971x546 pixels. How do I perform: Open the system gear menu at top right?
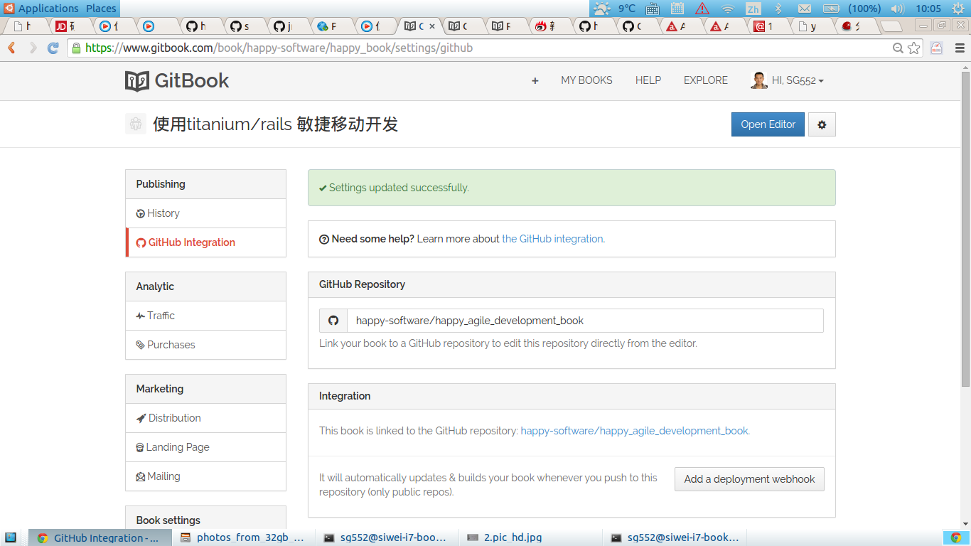[958, 9]
